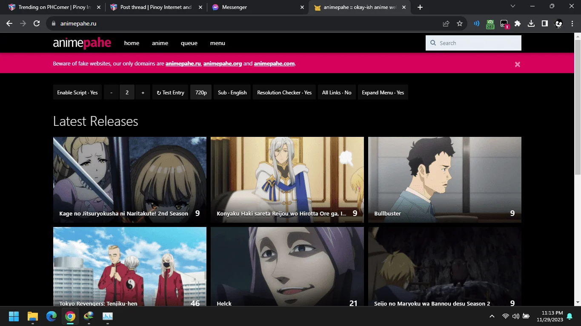View site information lock icon
Viewport: 581px width, 326px height.
point(54,24)
